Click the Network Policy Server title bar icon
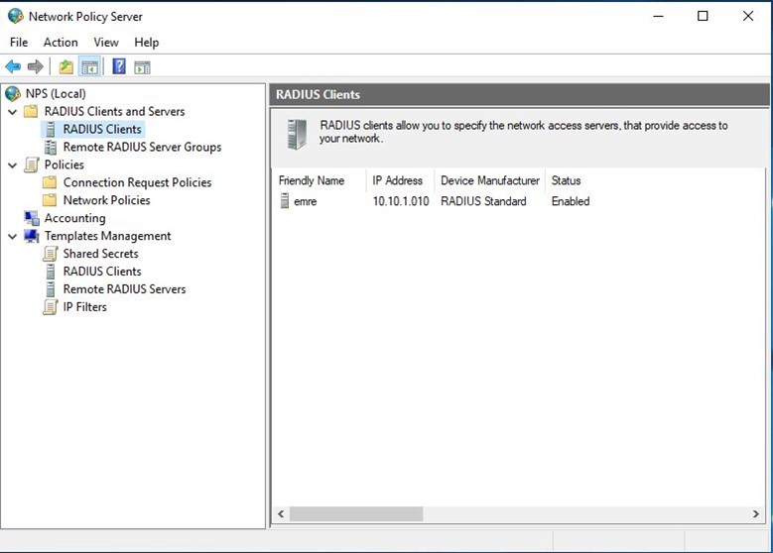Screen dimensions: 773x553 point(15,16)
